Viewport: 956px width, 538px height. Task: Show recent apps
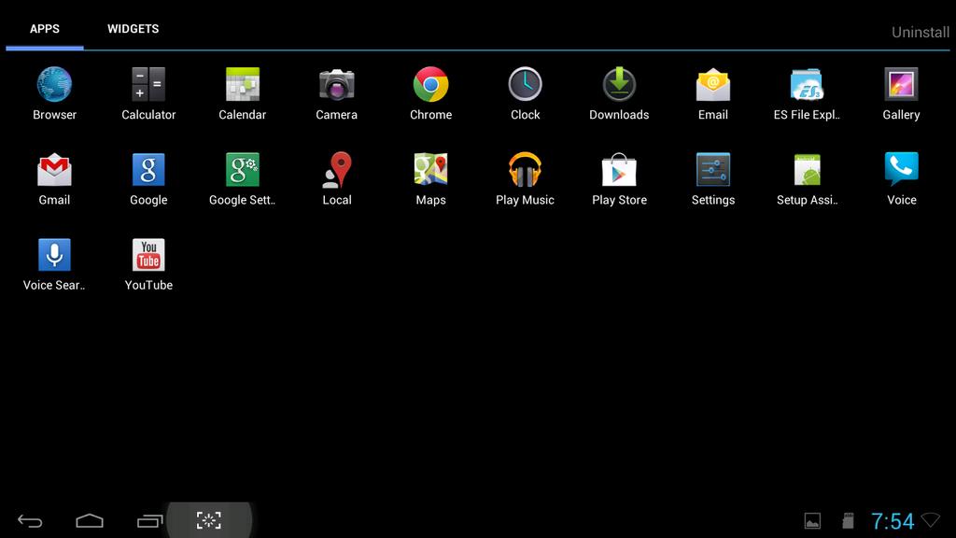point(149,520)
